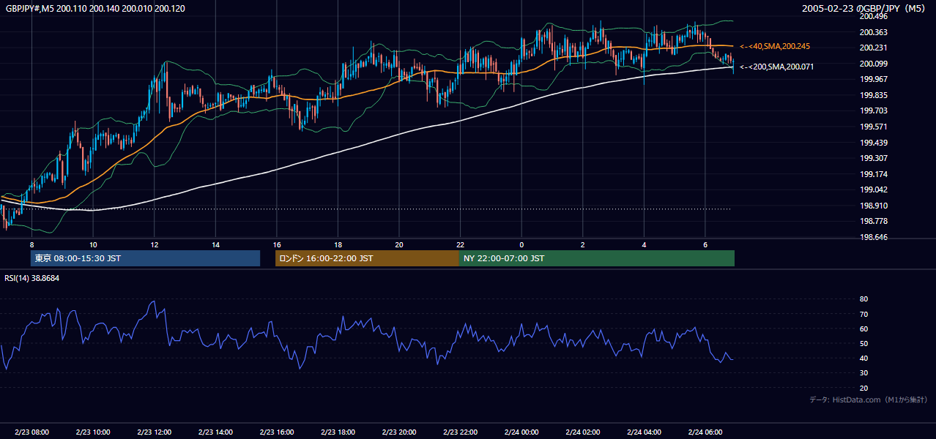The width and height of the screenshot is (936, 439).
Task: Select the orange 40 SMA label 200.245
Action: point(775,46)
